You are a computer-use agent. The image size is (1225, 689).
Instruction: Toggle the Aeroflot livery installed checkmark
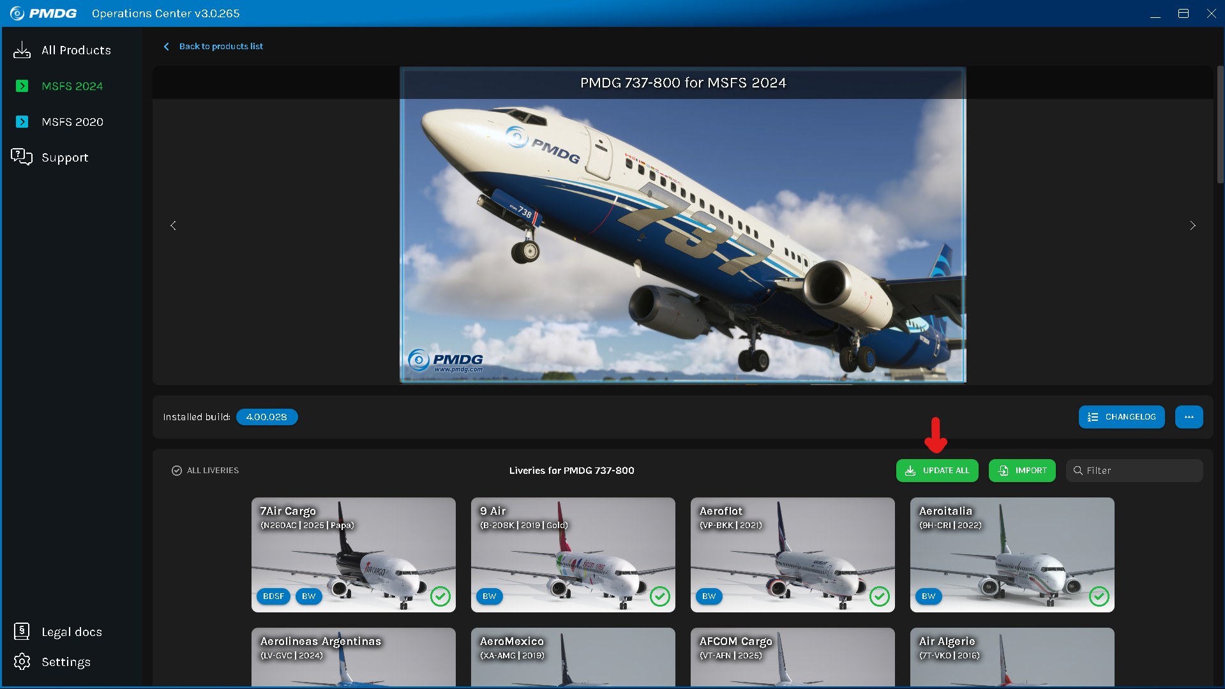(879, 596)
